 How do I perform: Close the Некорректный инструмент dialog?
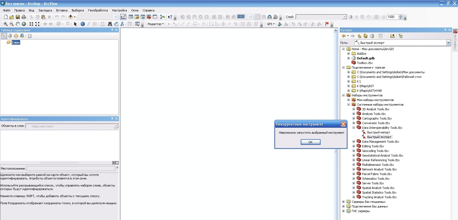click(x=343, y=124)
